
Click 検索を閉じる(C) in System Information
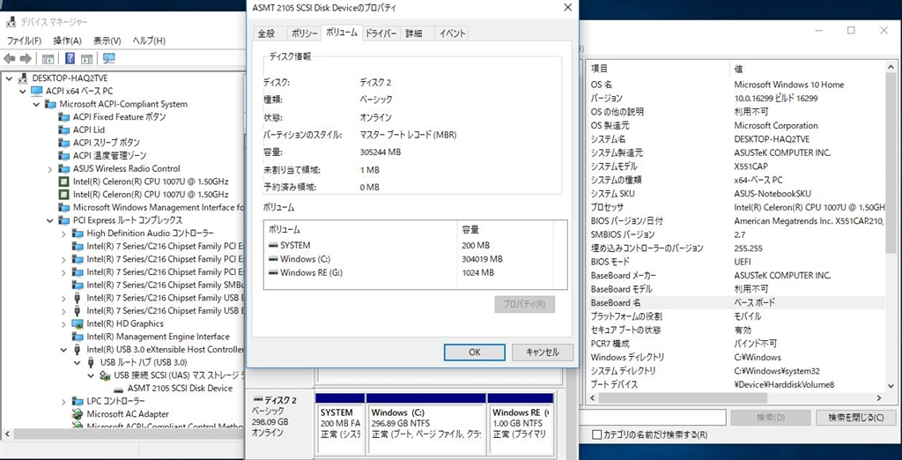[x=856, y=418]
